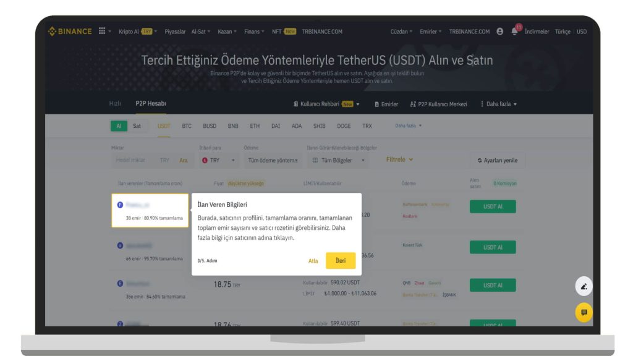Viewport: 633px width, 356px height.
Task: Open the apps grid menu icon
Action: 102,31
